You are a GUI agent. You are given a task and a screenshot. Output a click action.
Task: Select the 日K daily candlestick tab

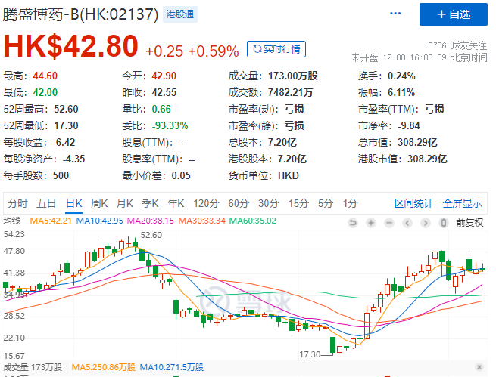click(74, 203)
